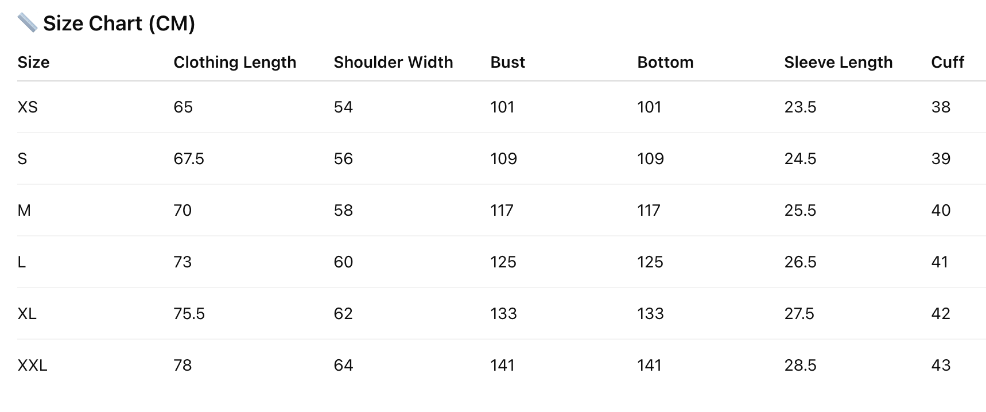986x412 pixels.
Task: Click the Bust value 125 for size L
Action: [503, 262]
